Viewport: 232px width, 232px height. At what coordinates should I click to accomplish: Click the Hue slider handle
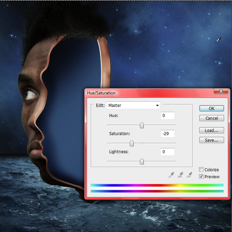pos(142,125)
